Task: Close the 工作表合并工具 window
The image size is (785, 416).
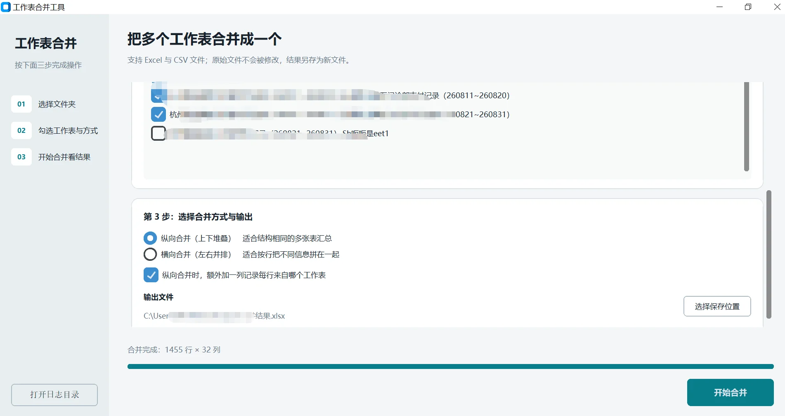Action: point(777,7)
